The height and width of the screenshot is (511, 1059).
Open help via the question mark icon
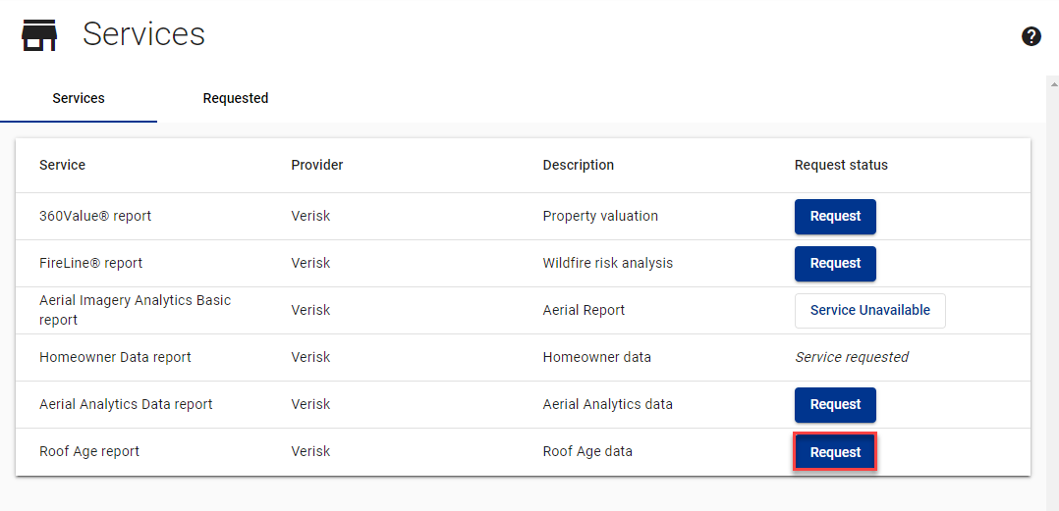pyautogui.click(x=1031, y=36)
